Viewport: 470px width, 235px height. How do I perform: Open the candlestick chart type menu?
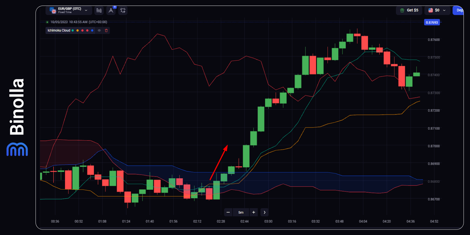coord(99,10)
